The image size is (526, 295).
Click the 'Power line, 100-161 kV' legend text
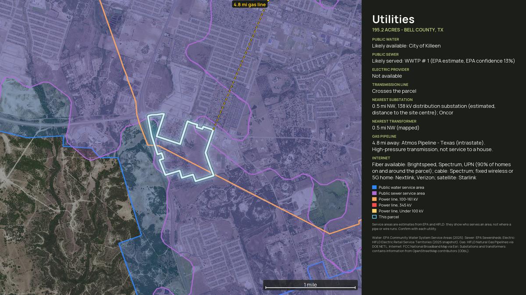(x=398, y=199)
